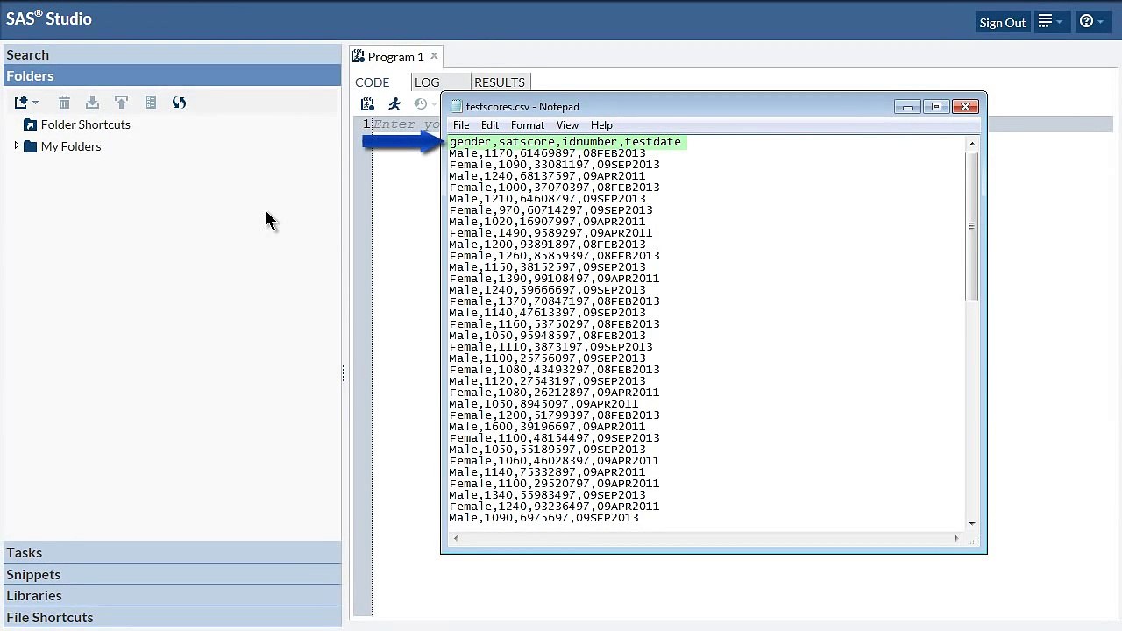Minimize the testscores.csv Notepad window

click(x=907, y=107)
